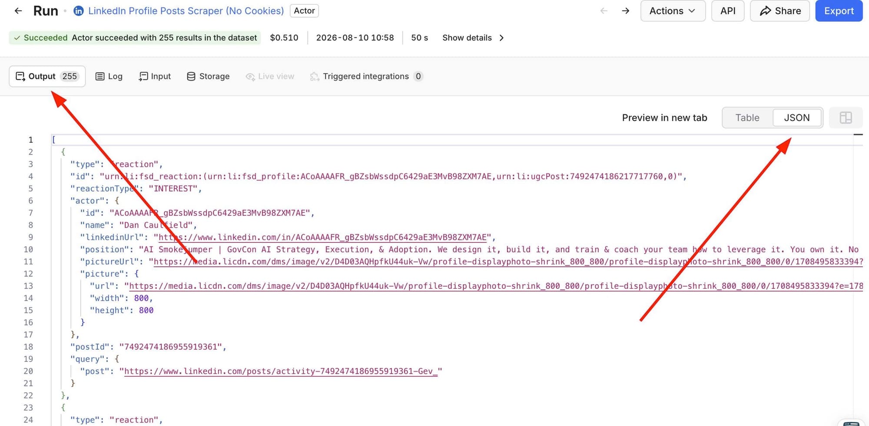The height and width of the screenshot is (426, 869).
Task: Open the chat widget icon at bottom corner
Action: click(x=851, y=423)
